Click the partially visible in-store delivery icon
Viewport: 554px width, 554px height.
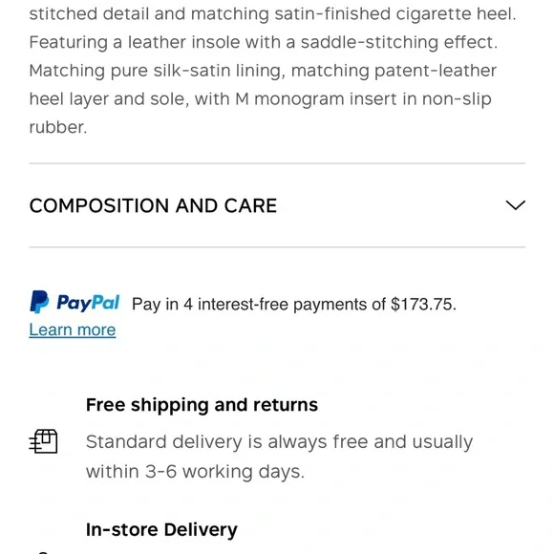point(42,552)
